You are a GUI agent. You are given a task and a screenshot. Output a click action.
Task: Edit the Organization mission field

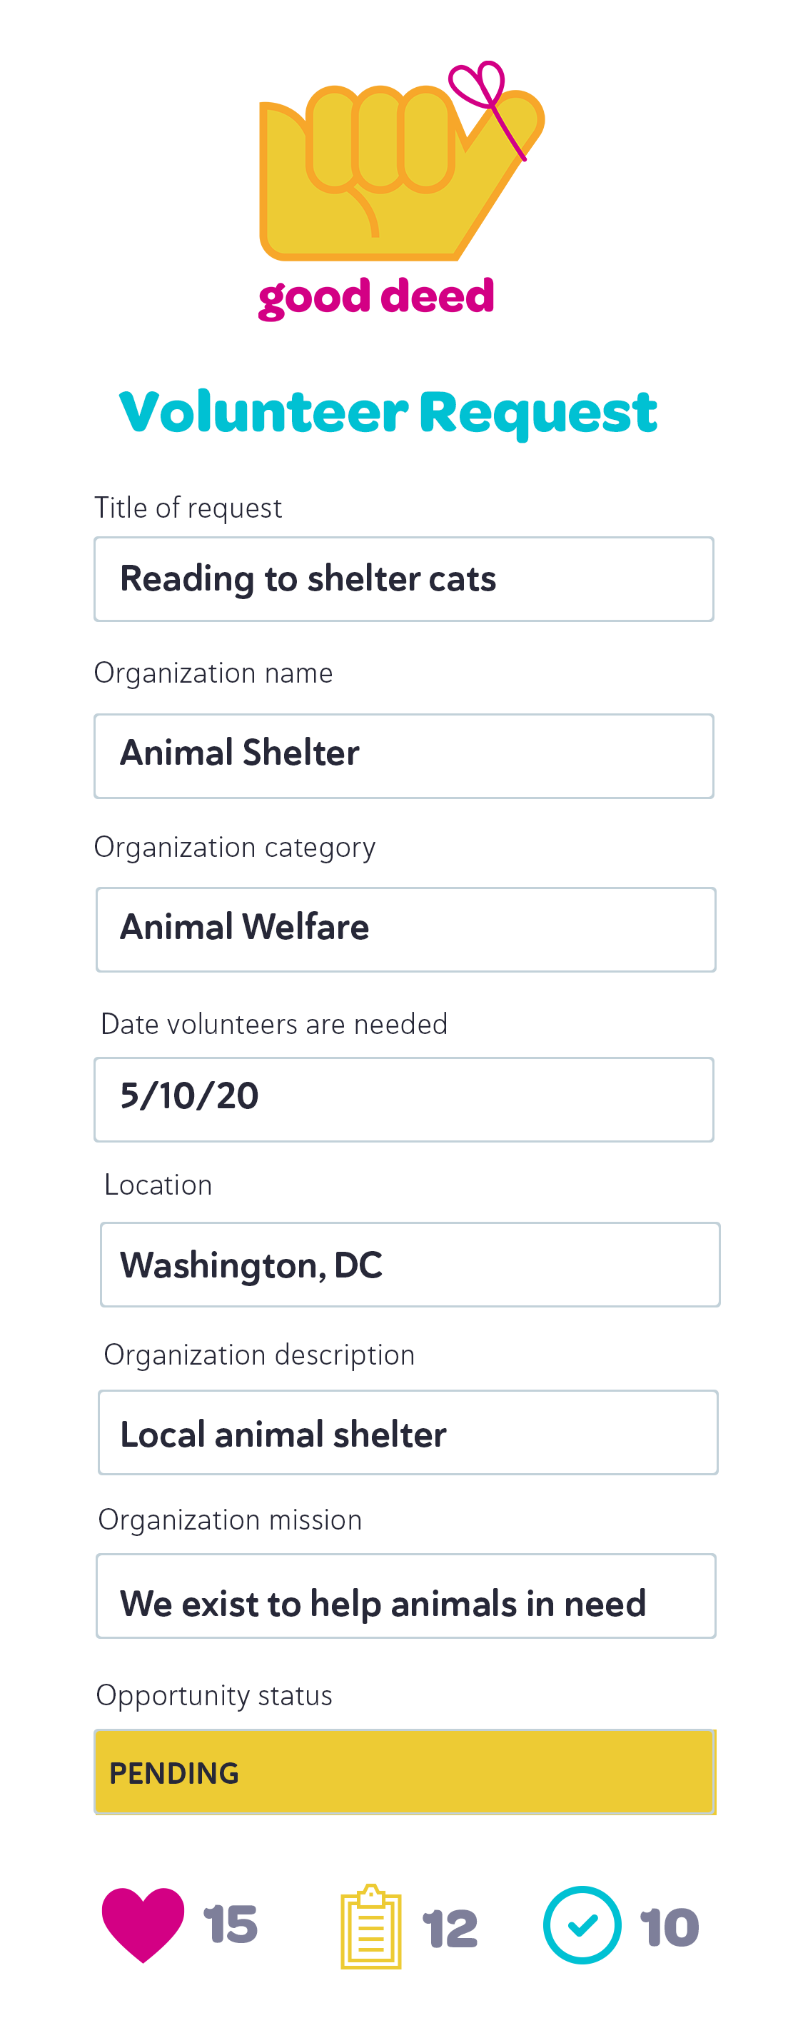(406, 1596)
